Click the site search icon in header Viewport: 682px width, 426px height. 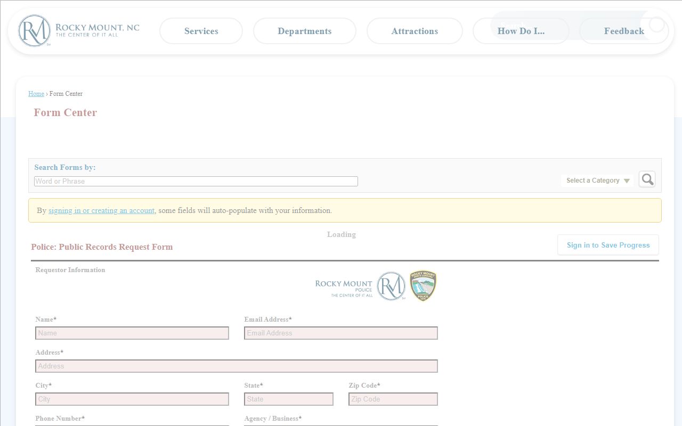click(x=657, y=25)
